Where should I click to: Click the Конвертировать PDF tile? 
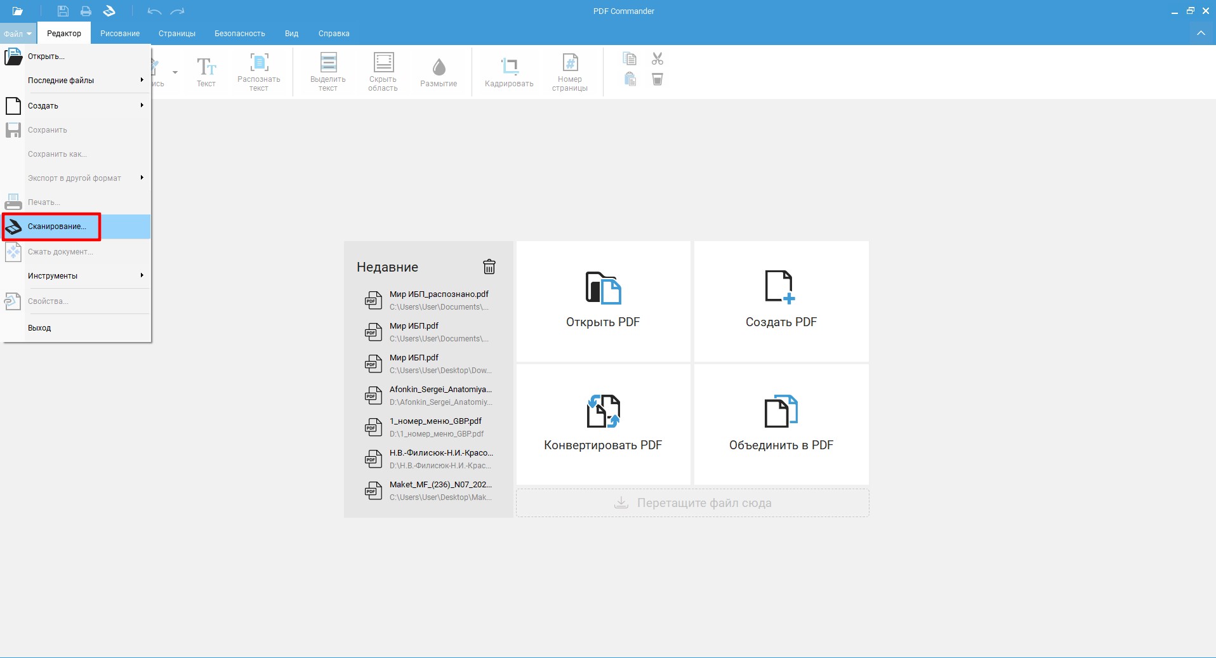(x=603, y=424)
